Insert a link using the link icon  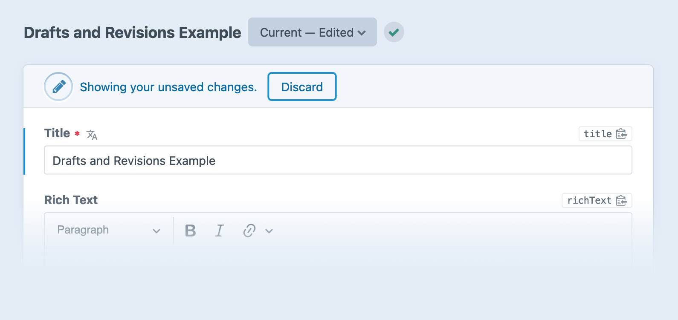tap(249, 230)
